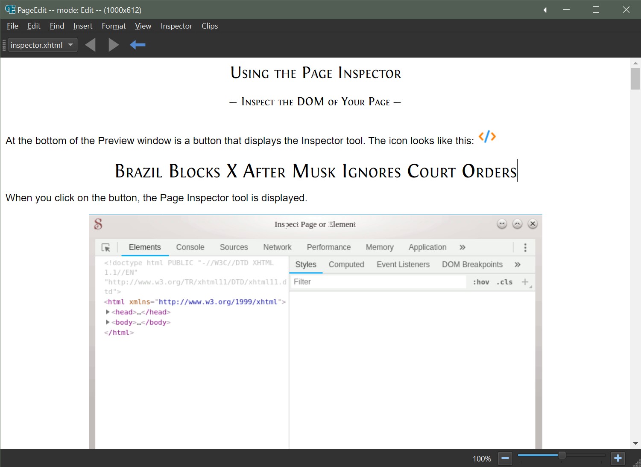641x467 pixels.
Task: Select the Application tab in screenshot
Action: tap(427, 247)
